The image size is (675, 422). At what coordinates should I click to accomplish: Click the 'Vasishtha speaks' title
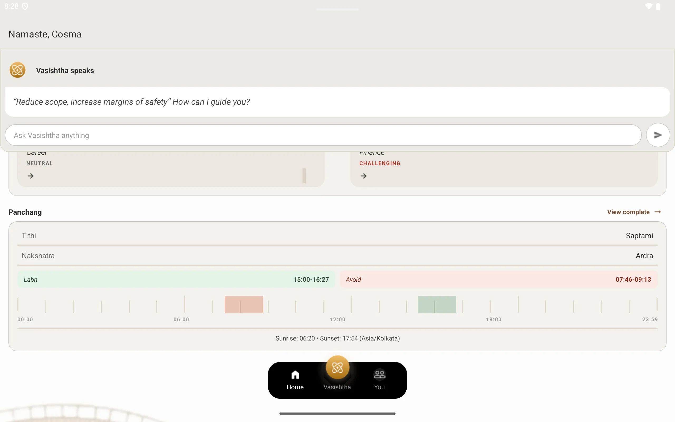[65, 70]
